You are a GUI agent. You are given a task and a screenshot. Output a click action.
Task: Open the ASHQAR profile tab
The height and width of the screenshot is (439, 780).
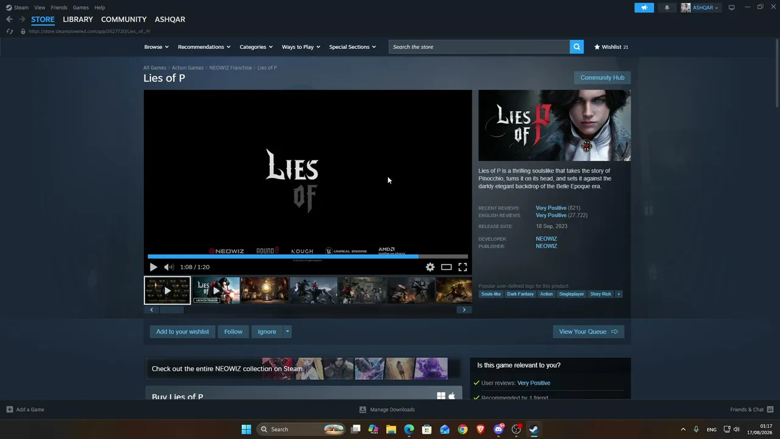point(170,20)
